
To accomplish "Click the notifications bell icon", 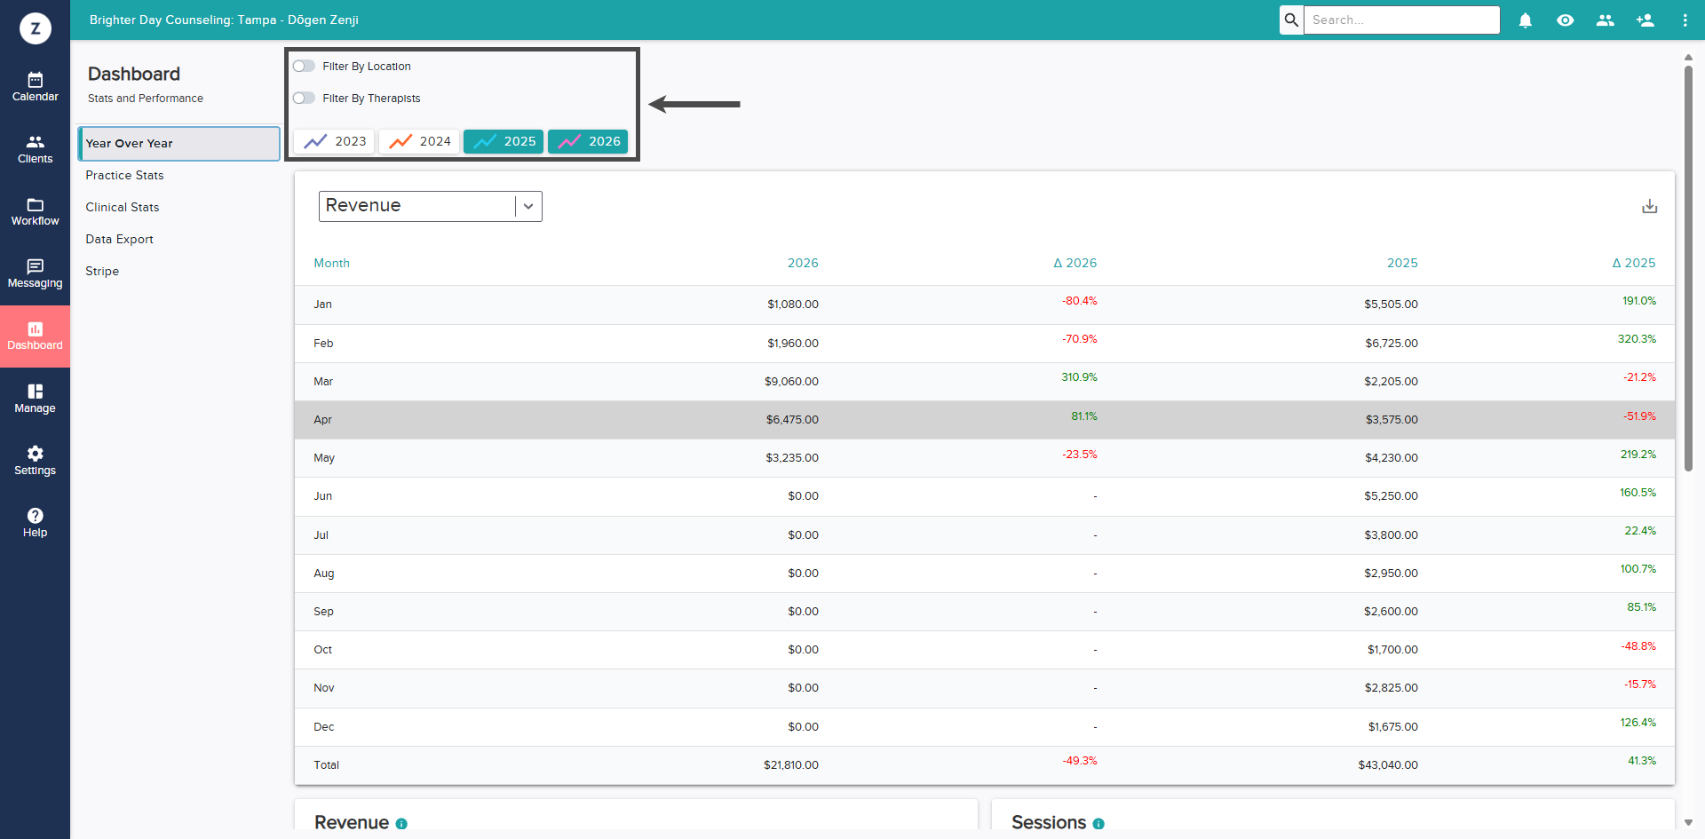I will pos(1525,20).
